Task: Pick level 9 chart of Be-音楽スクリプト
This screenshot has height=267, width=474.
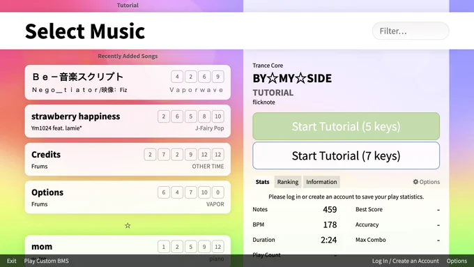Action: coord(218,77)
